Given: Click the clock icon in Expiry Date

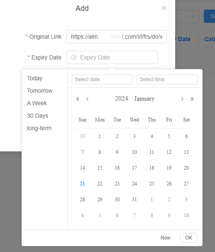Looking at the screenshot, I should (x=74, y=57).
